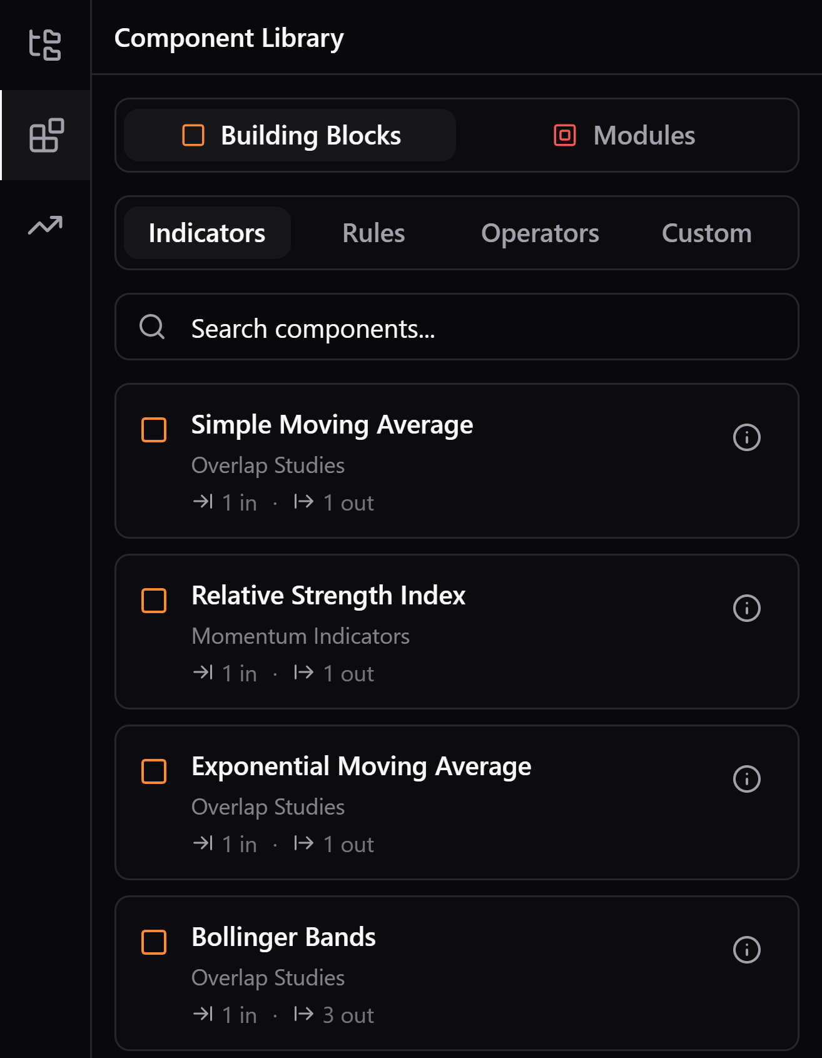The image size is (822, 1058).
Task: Click info icon for Simple Moving Average
Action: pyautogui.click(x=746, y=437)
